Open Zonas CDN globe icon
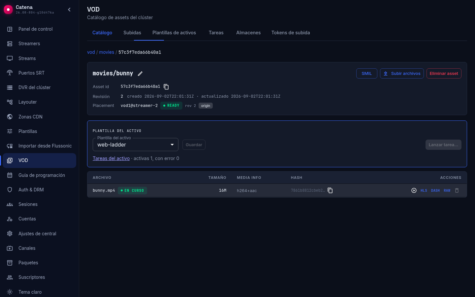Image resolution: width=475 pixels, height=297 pixels. 10,117
